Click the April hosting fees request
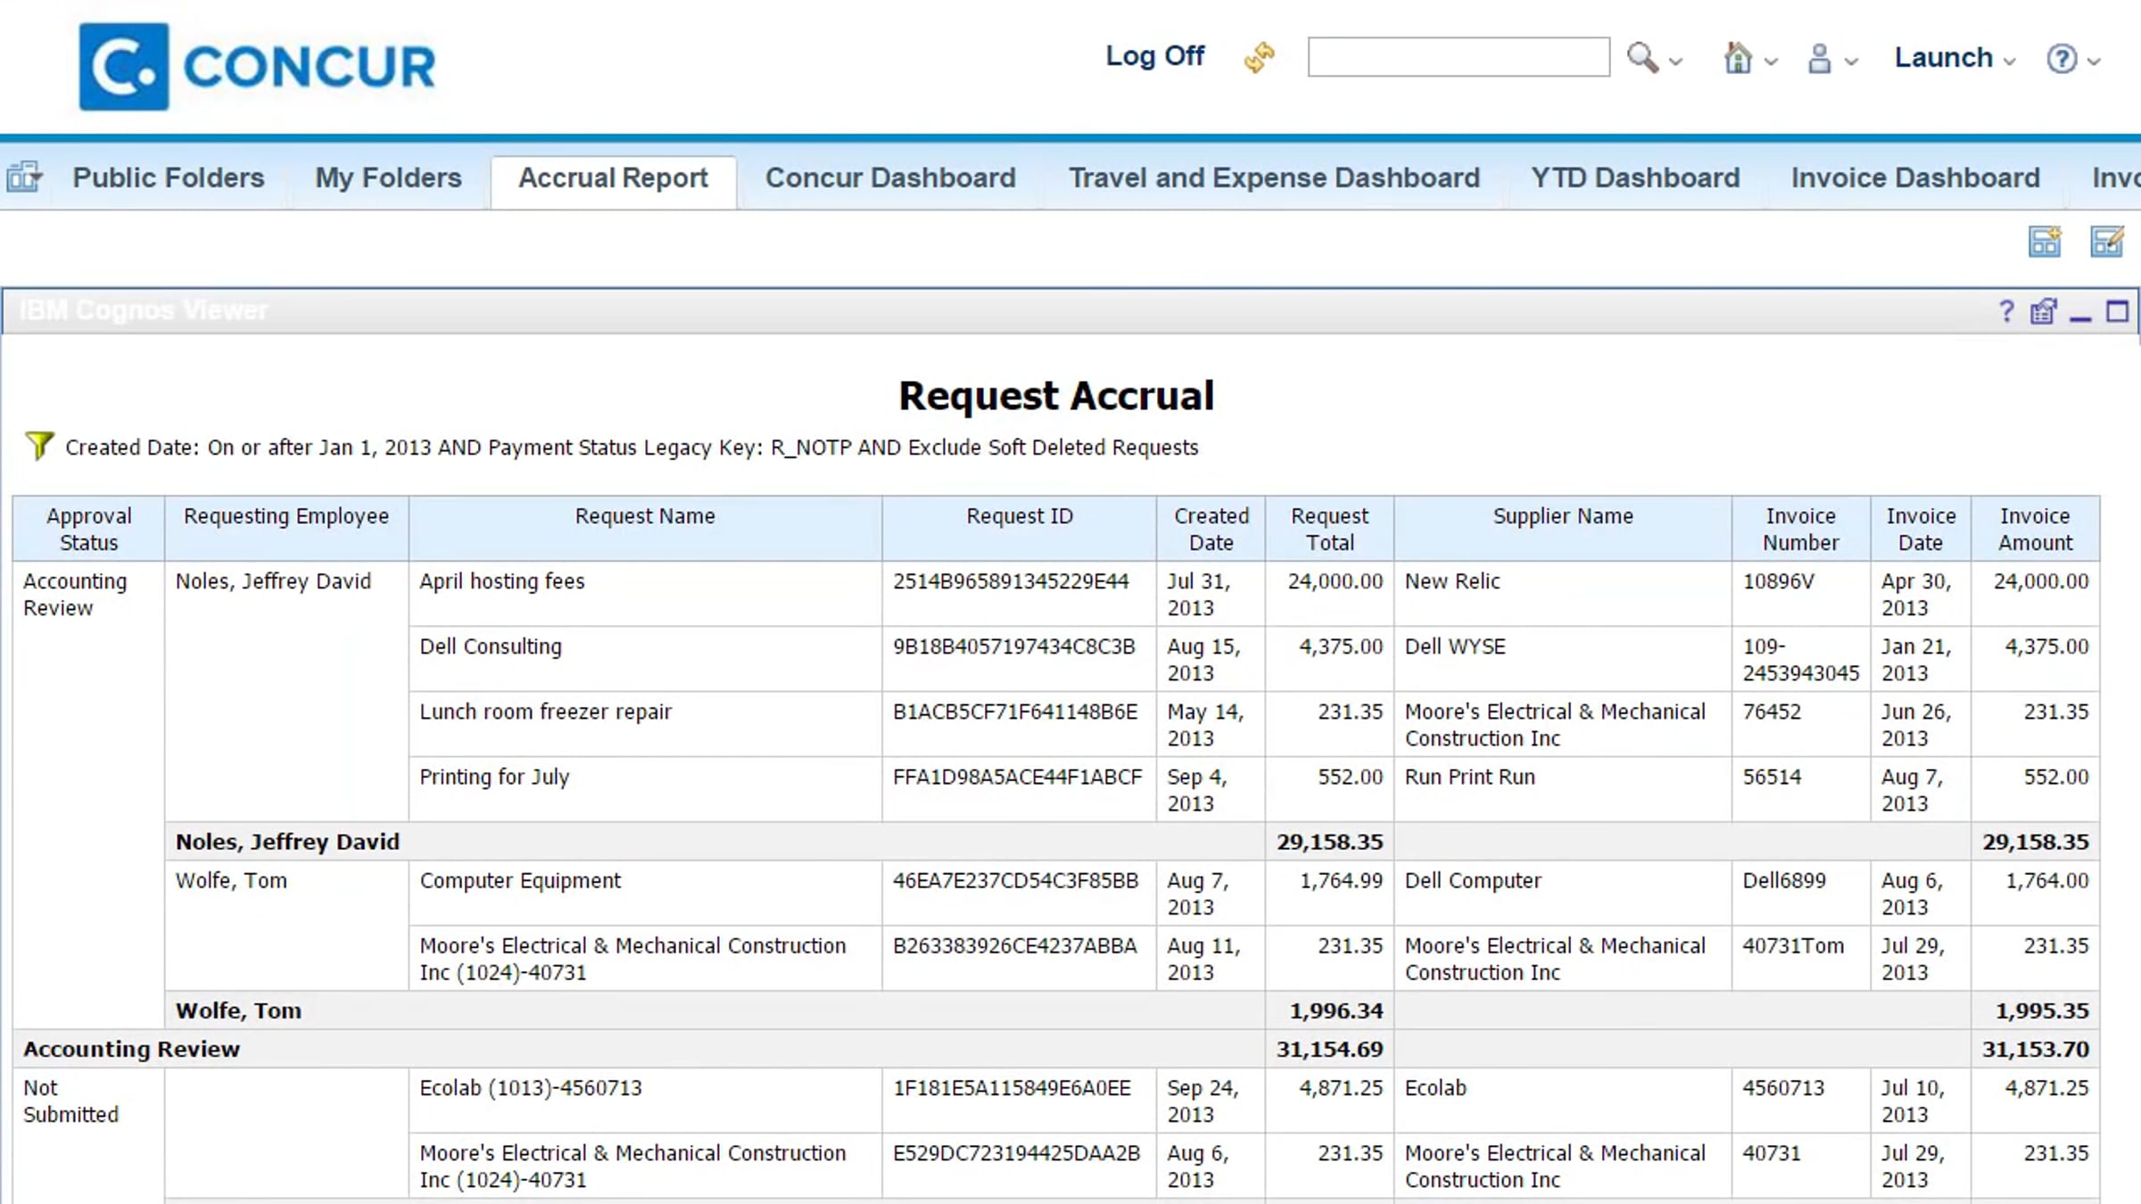2141x1204 pixels. pos(502,581)
